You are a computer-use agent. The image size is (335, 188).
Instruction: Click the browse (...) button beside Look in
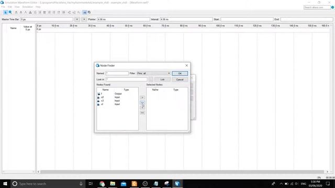151,79
